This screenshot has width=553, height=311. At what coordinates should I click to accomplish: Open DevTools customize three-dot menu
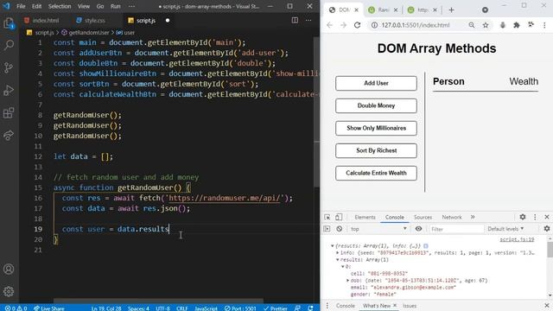pos(535,217)
